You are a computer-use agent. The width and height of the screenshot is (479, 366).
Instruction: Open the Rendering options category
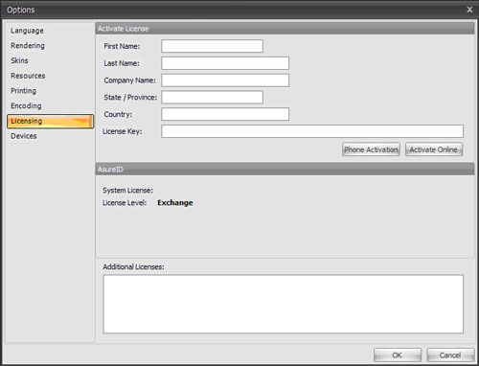click(x=28, y=46)
